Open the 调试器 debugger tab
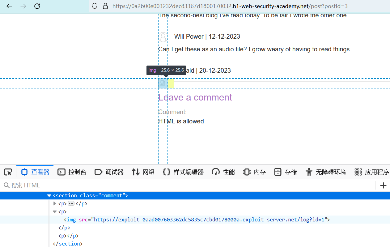Image resolution: width=390 pixels, height=248 pixels. tap(109, 172)
